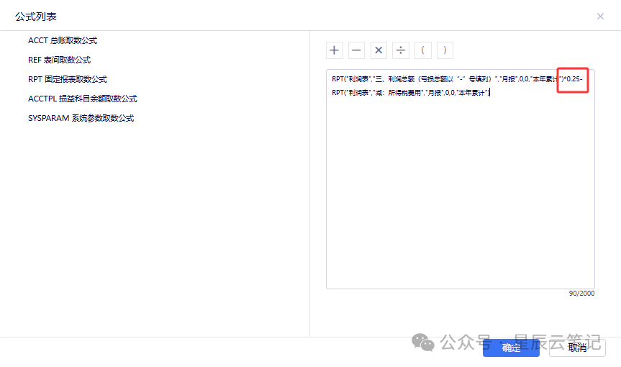Select ACCT 总账取数公式
The height and width of the screenshot is (367, 621).
63,40
